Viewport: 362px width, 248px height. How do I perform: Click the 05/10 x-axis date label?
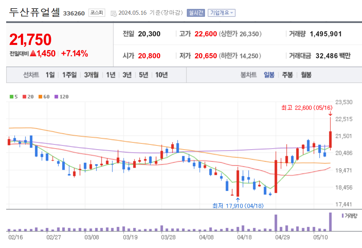click(320, 237)
